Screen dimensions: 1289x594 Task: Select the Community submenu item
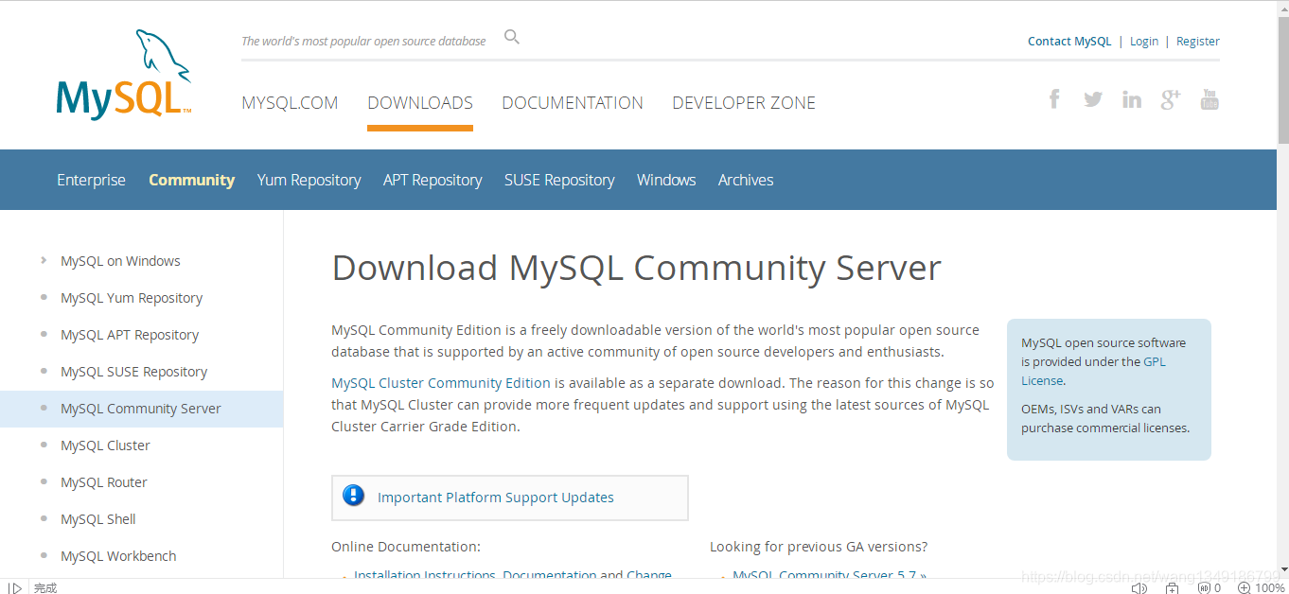point(191,180)
